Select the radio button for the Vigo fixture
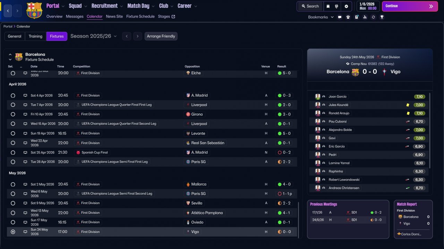The height and width of the screenshot is (249, 444). (x=13, y=232)
